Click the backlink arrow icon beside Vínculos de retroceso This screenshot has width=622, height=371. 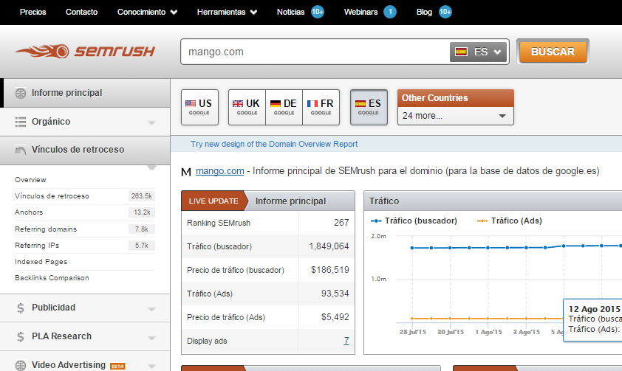pos(21,150)
